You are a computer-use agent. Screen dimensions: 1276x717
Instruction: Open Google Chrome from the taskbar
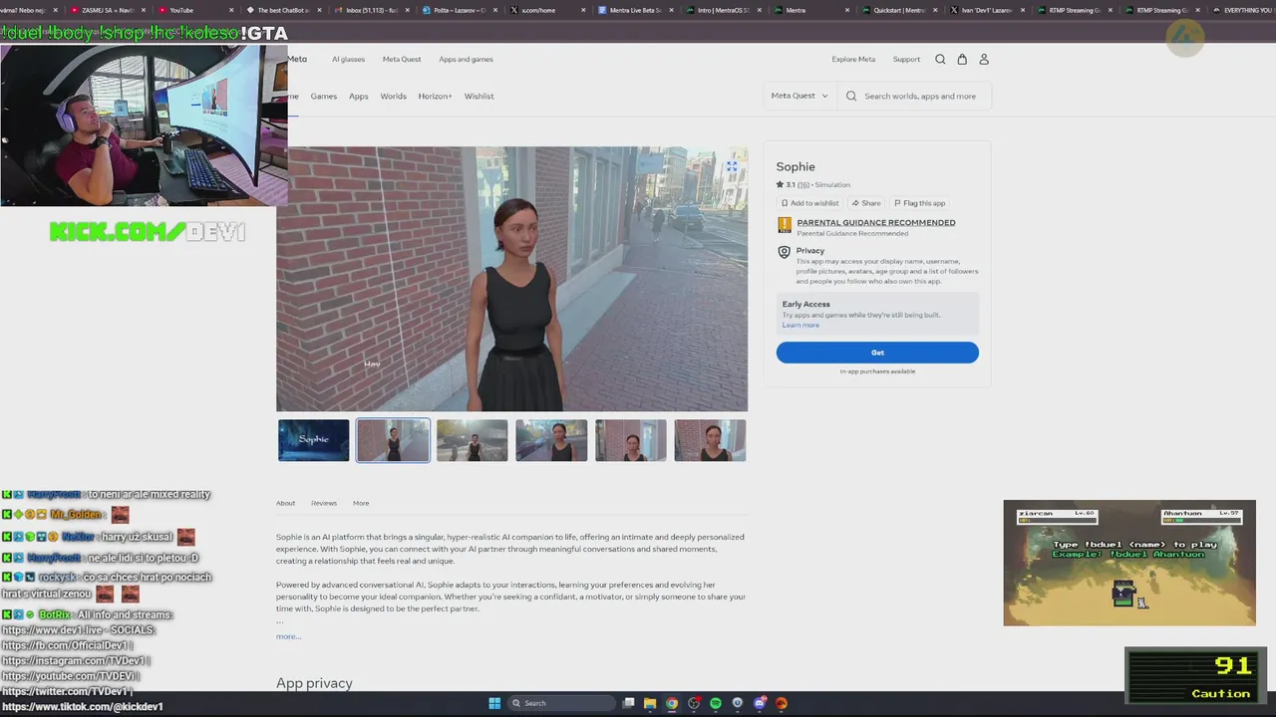[672, 703]
